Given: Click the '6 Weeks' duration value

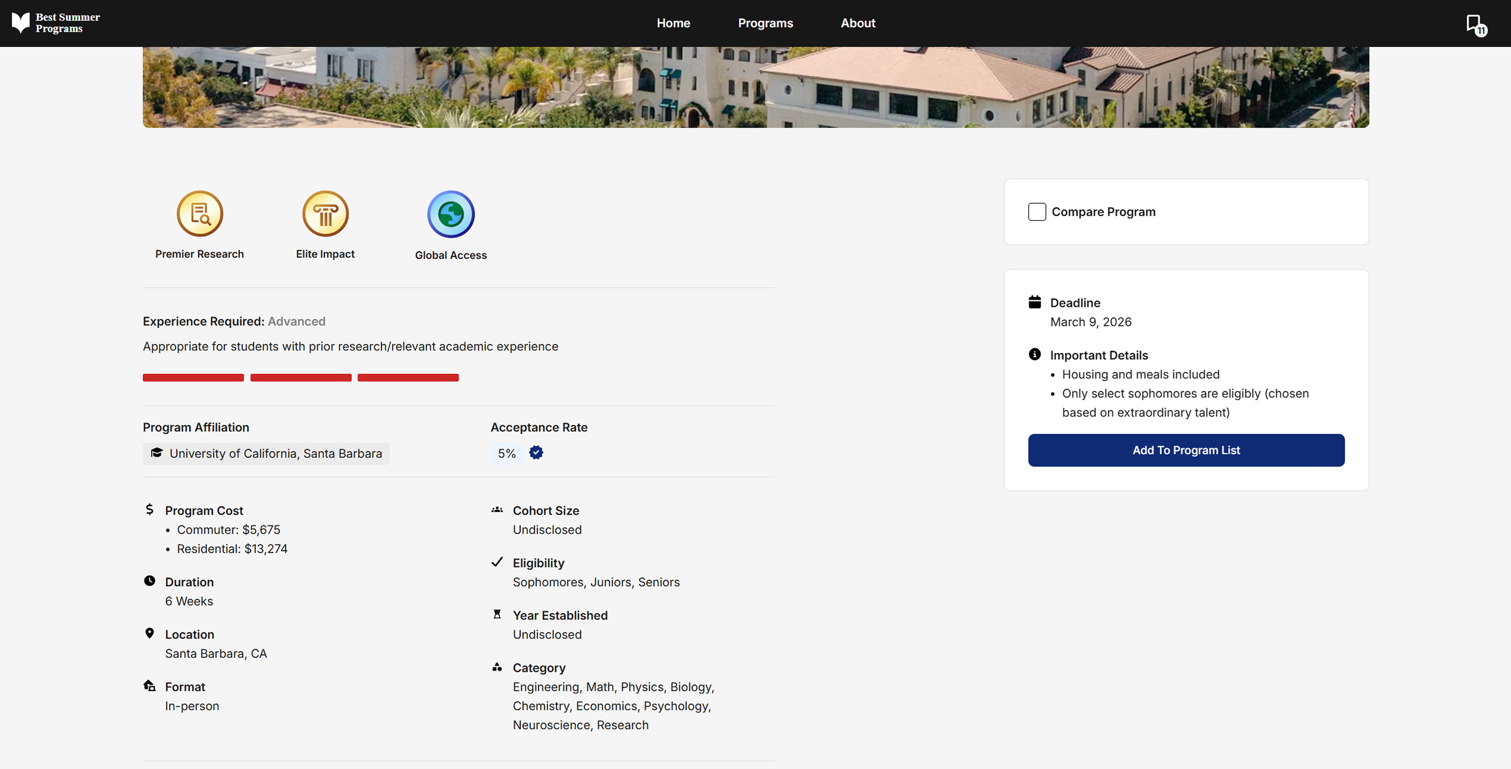Looking at the screenshot, I should click(189, 601).
